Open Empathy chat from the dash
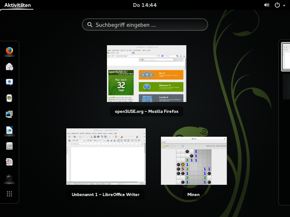This screenshot has width=290, height=217. 9,82
